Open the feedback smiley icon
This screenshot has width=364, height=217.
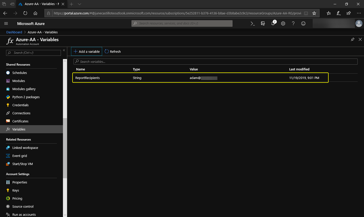[303, 23]
